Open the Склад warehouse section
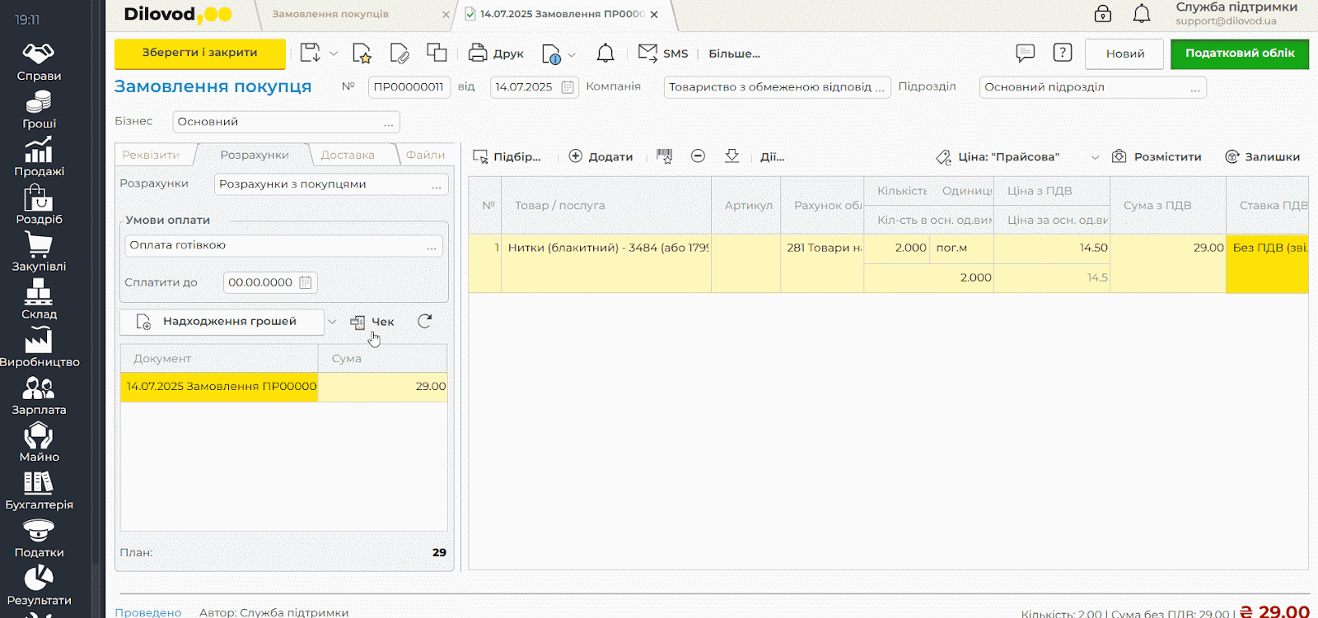 39,300
